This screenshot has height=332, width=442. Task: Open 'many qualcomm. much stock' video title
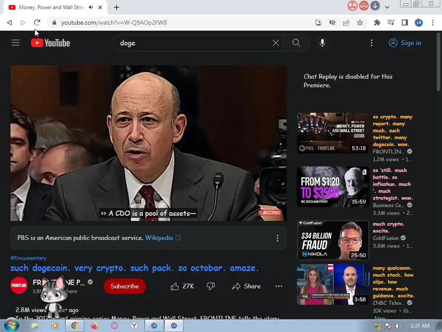click(x=394, y=282)
